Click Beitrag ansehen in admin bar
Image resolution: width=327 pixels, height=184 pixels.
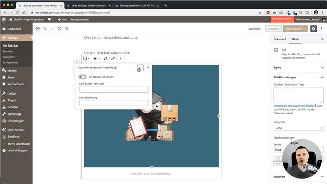coord(80,19)
